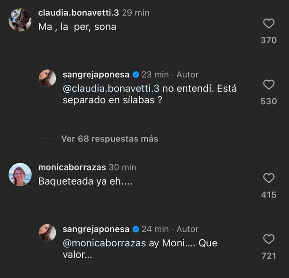Open claudia.bonavetti.3 profile picture

pos(20,20)
